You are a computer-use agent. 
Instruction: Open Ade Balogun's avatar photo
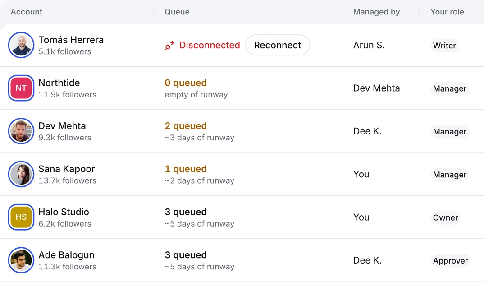(x=21, y=260)
